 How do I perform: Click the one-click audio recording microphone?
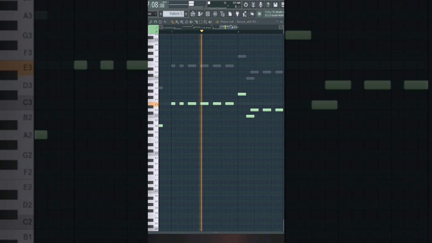[261, 4]
